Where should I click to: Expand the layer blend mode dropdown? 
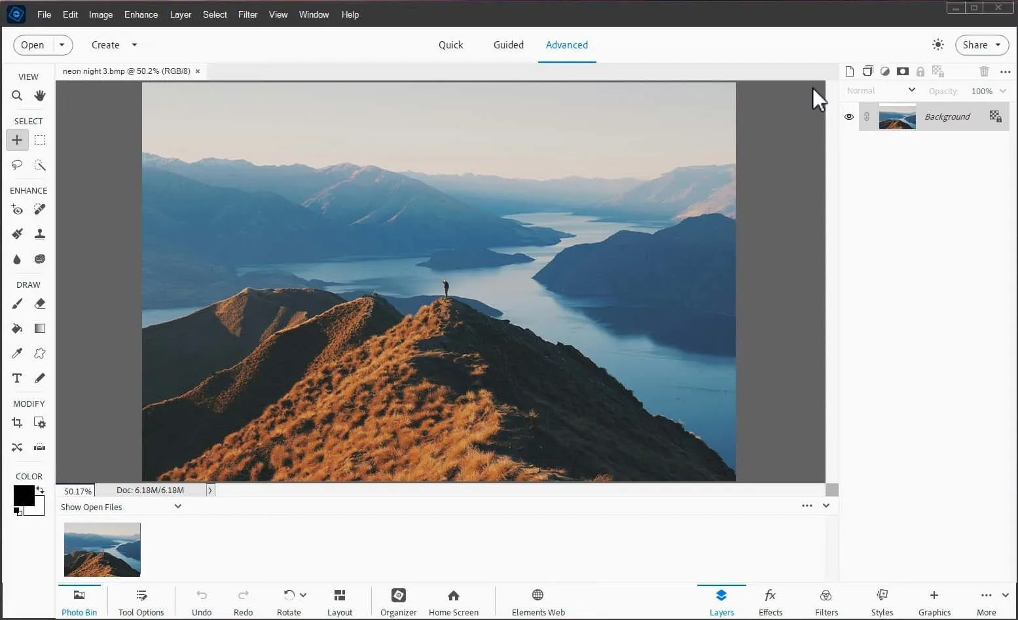point(881,91)
